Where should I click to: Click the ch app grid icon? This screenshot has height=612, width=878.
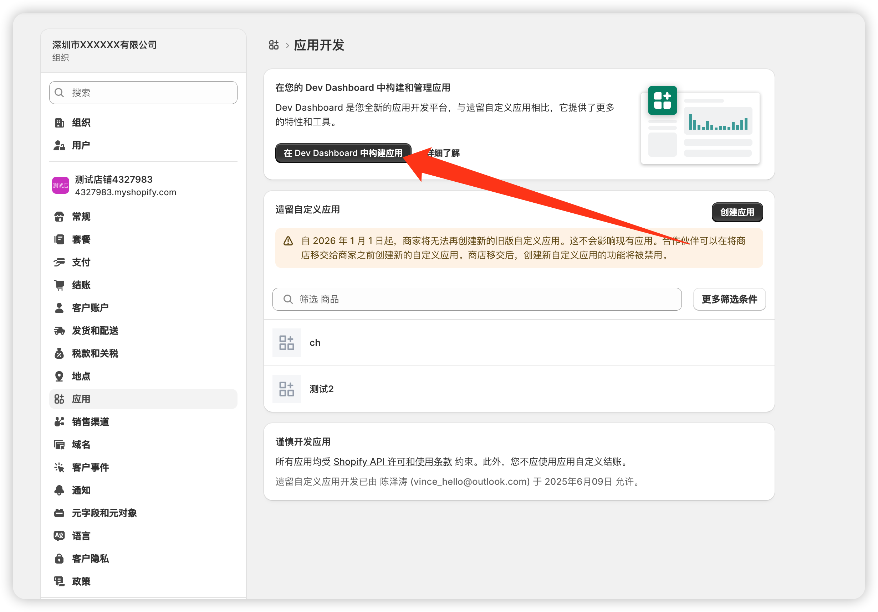[286, 343]
